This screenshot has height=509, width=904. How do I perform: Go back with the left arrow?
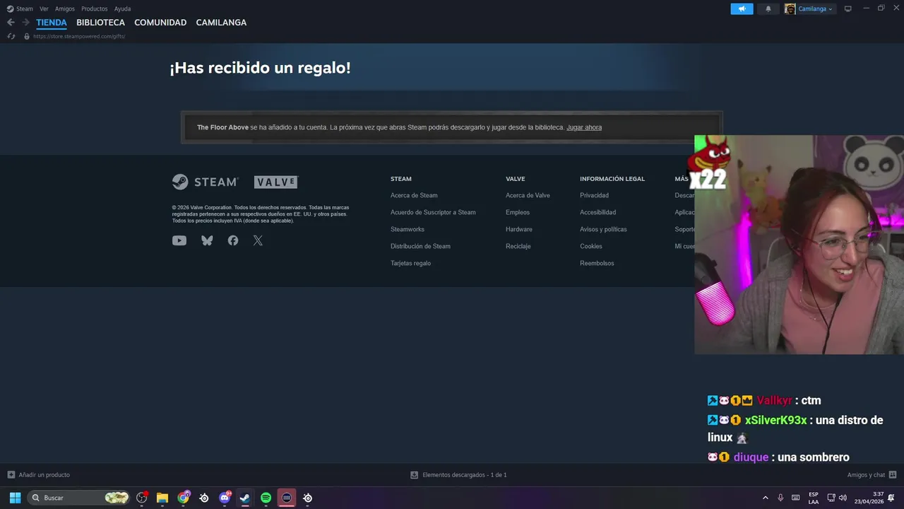click(x=11, y=23)
